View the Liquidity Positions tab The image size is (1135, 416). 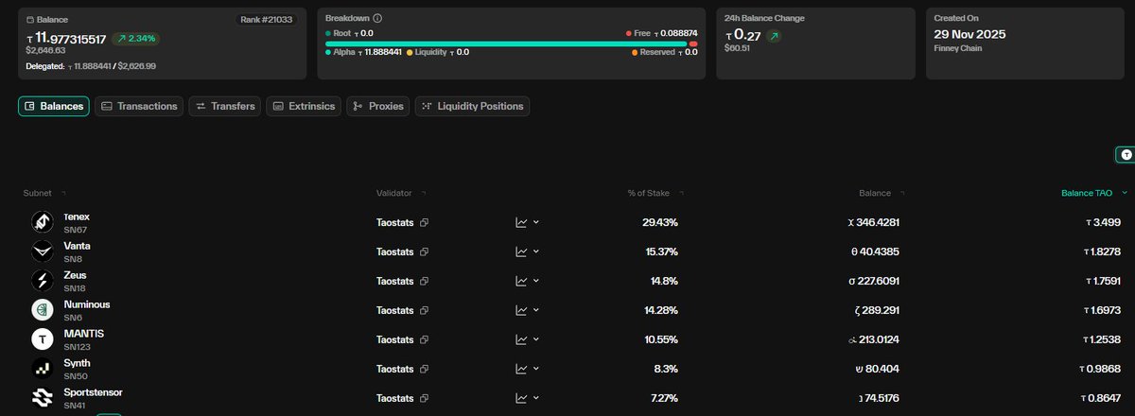click(472, 106)
